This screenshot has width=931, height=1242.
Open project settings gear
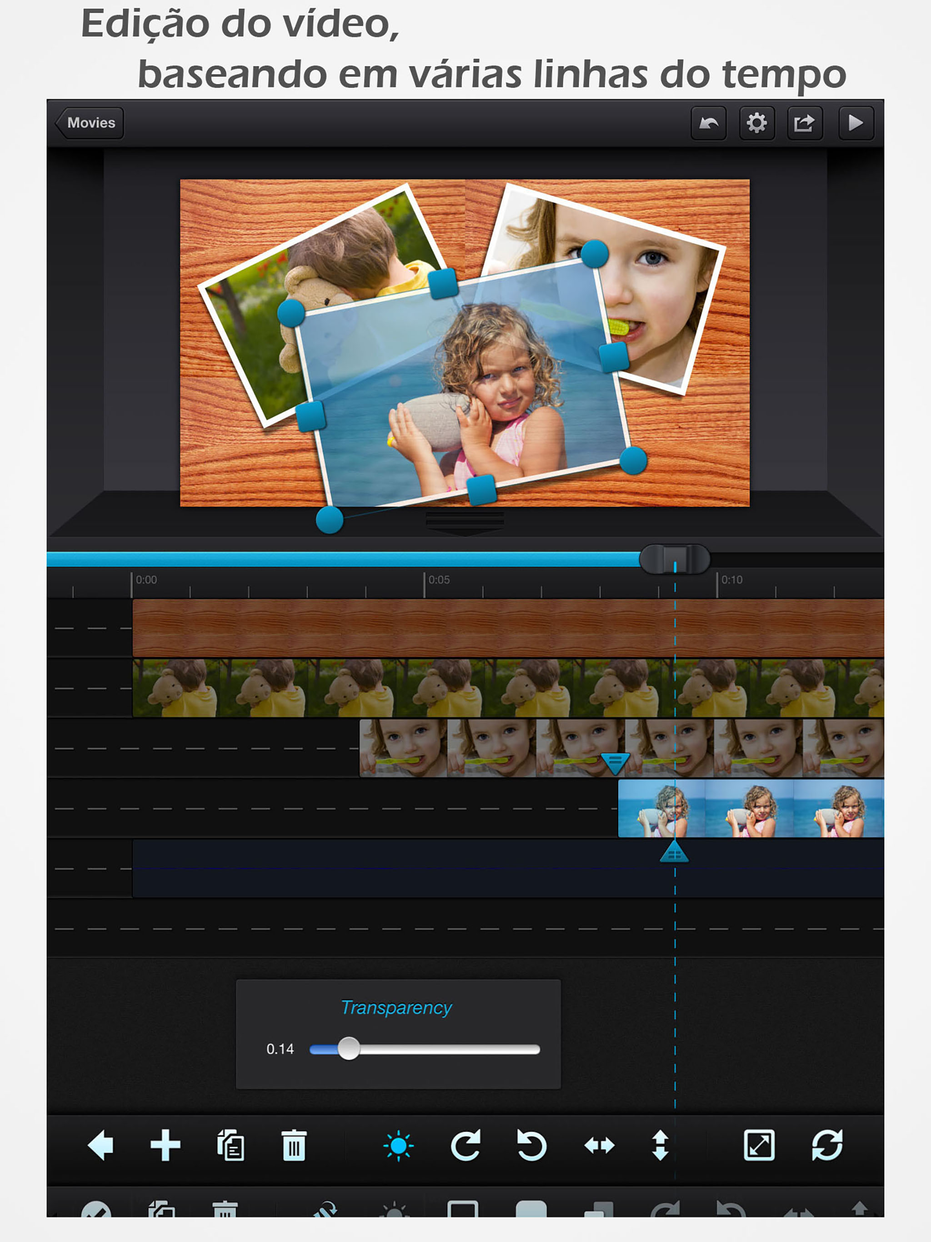pyautogui.click(x=756, y=123)
